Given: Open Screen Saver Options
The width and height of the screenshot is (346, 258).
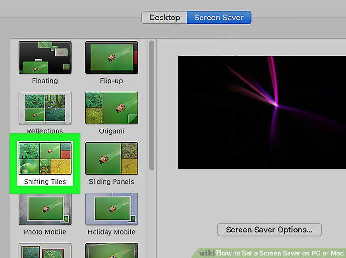Looking at the screenshot, I should pyautogui.click(x=269, y=230).
